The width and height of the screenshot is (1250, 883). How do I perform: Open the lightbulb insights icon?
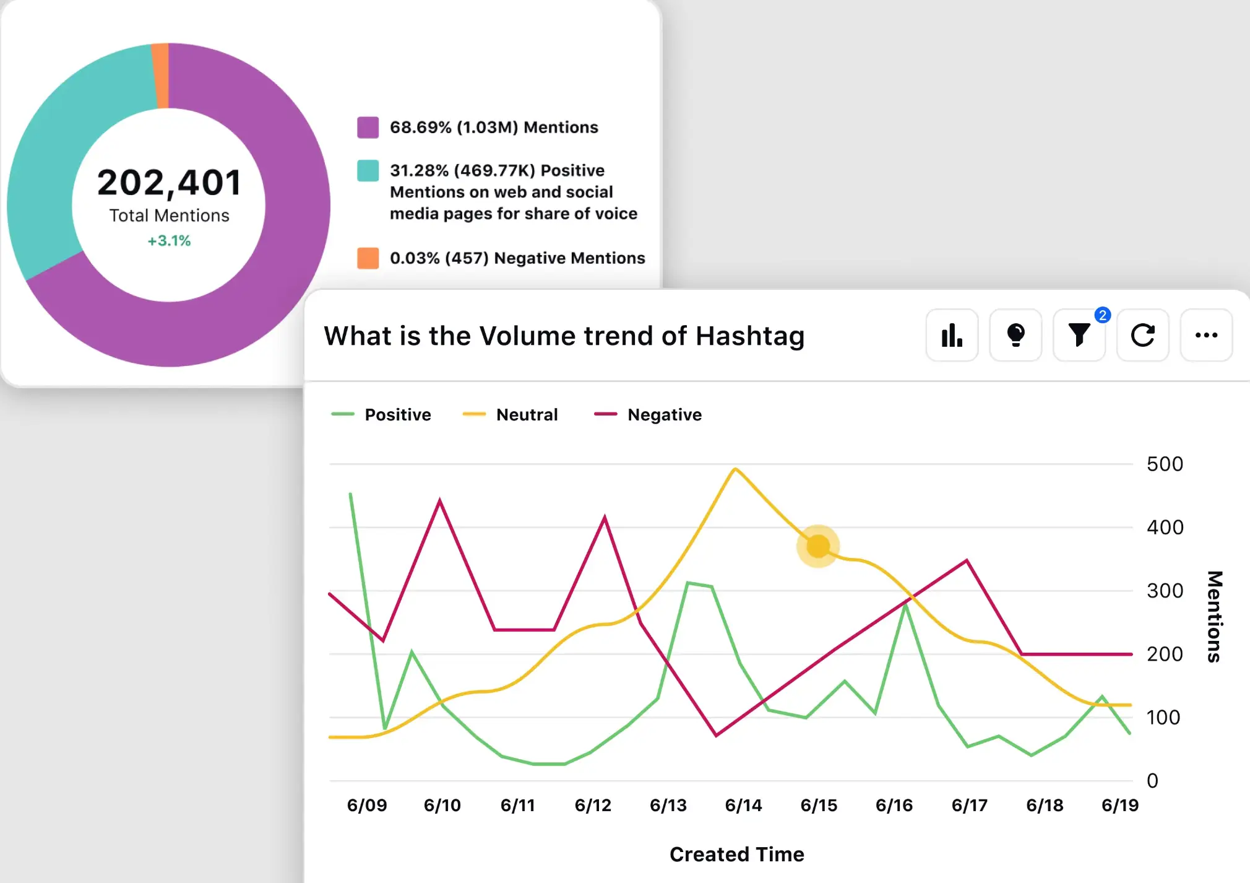(1015, 336)
